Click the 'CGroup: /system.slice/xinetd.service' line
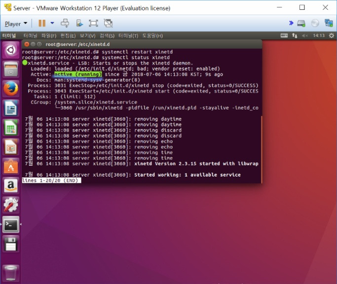The width and height of the screenshot is (337, 284). click(84, 102)
